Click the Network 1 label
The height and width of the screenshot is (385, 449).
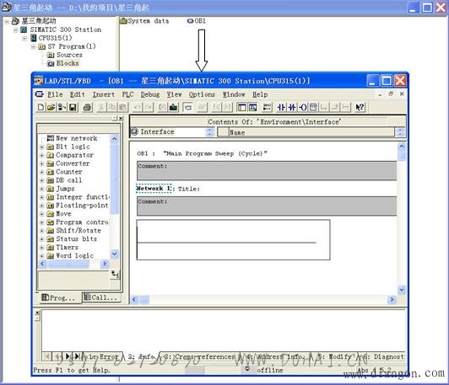point(154,189)
